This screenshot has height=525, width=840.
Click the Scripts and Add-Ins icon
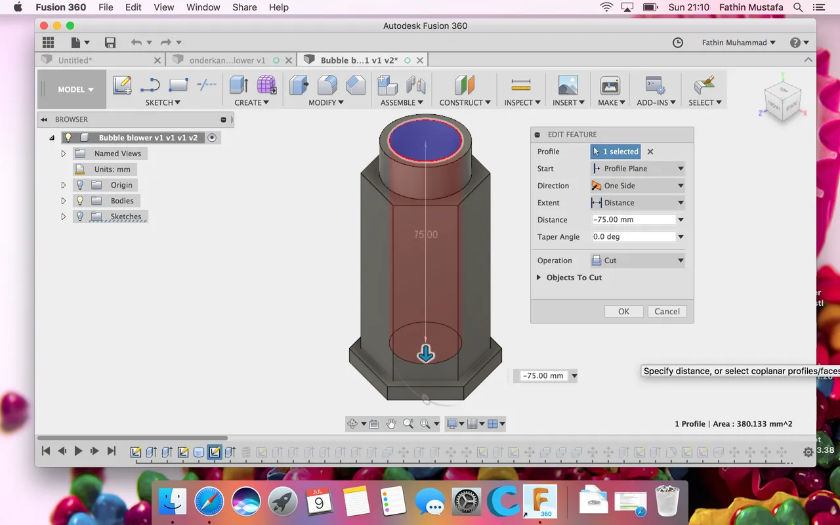655,85
